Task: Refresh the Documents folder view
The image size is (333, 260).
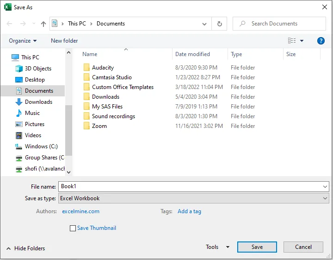Action: [x=219, y=24]
